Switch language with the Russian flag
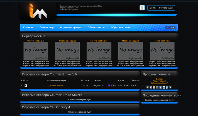The image size is (198, 116). pos(168,28)
